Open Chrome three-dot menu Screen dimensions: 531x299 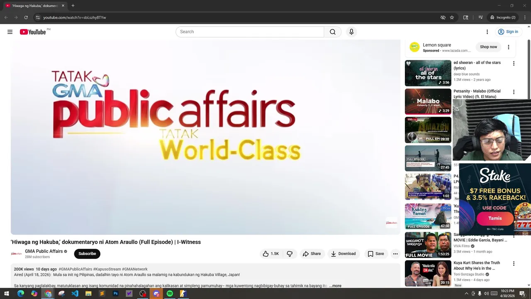(x=525, y=17)
